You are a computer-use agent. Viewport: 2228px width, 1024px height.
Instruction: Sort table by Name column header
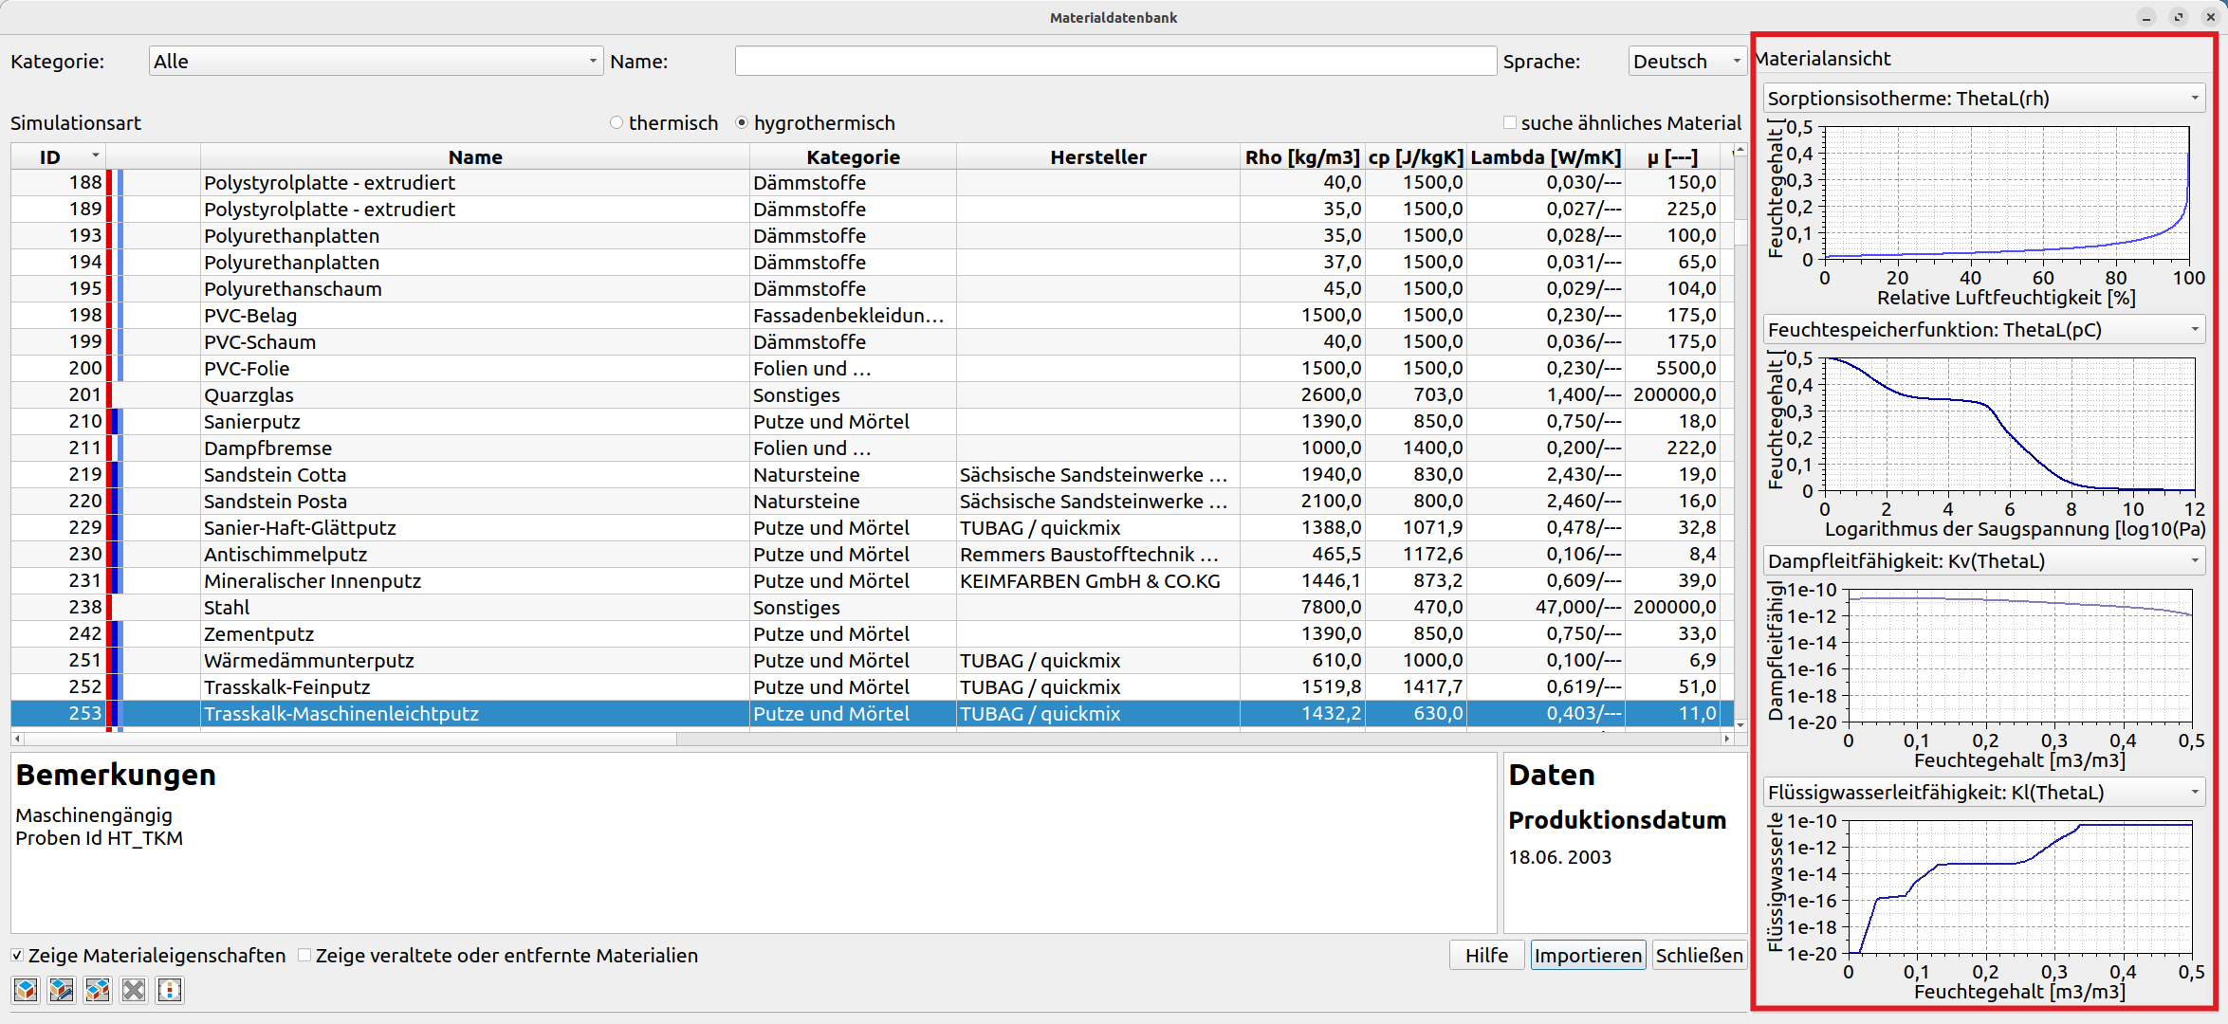click(x=475, y=157)
